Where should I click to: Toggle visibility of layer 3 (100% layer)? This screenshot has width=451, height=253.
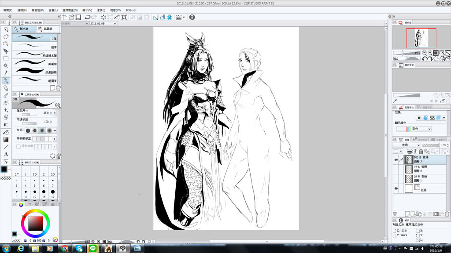pyautogui.click(x=396, y=160)
